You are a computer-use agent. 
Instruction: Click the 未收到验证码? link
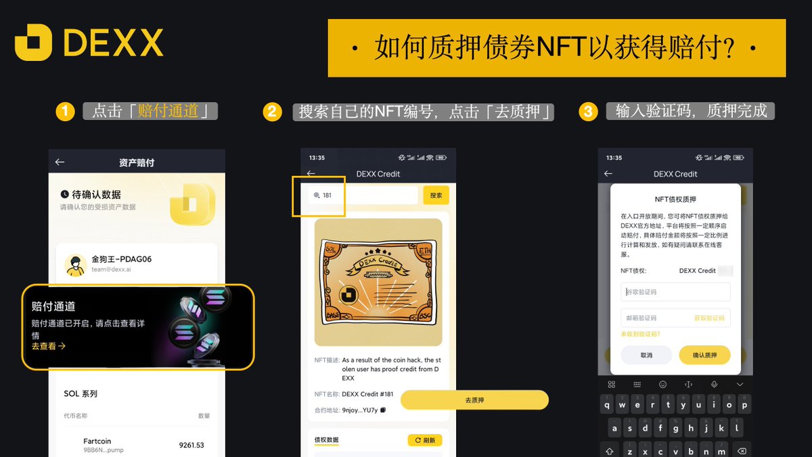pos(640,334)
